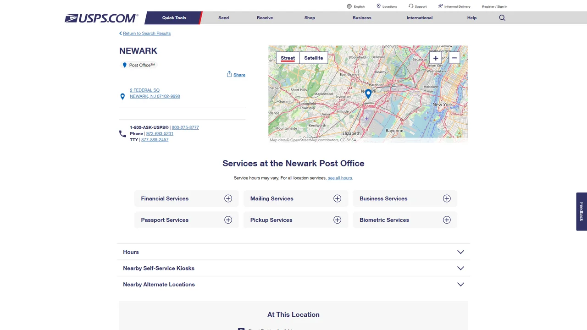
Task: Open the Help menu
Action: (x=472, y=18)
